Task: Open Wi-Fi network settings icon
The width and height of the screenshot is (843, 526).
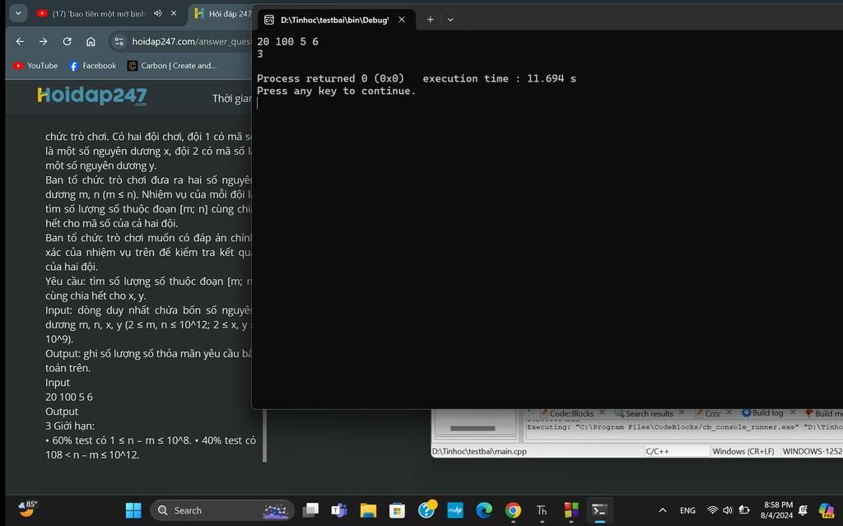Action: tap(712, 510)
